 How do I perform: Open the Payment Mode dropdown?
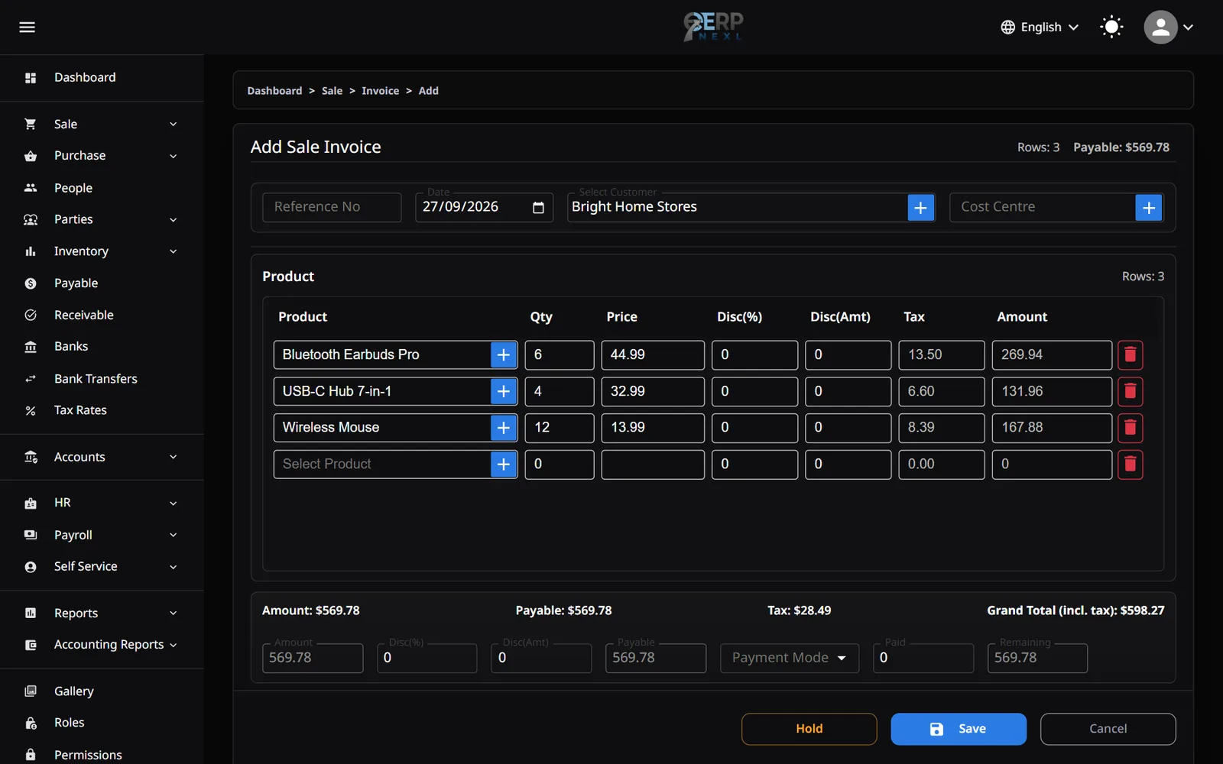point(790,658)
